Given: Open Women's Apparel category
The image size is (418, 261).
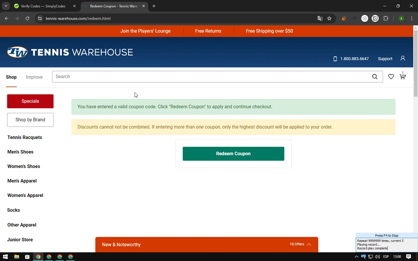Looking at the screenshot, I should tap(25, 195).
